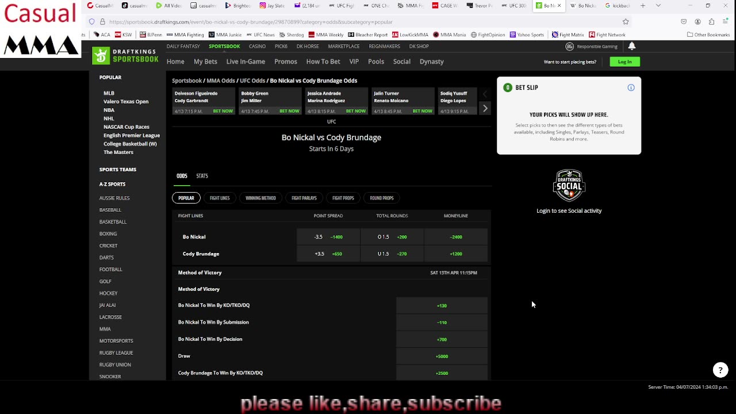Click Bet Now for Andrade vs Rodriguez
Viewport: 736px width, 414px height.
tap(356, 111)
